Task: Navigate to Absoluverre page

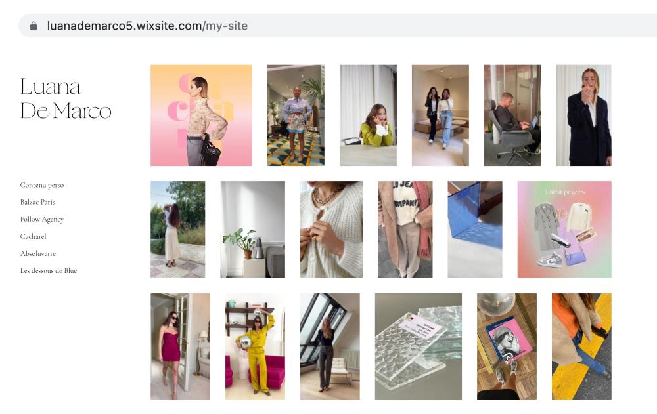Action: [37, 254]
